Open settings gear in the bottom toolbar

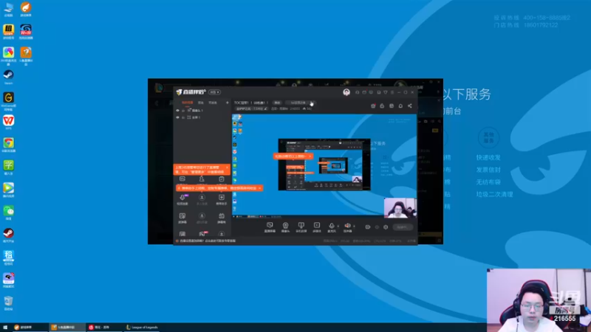click(386, 227)
